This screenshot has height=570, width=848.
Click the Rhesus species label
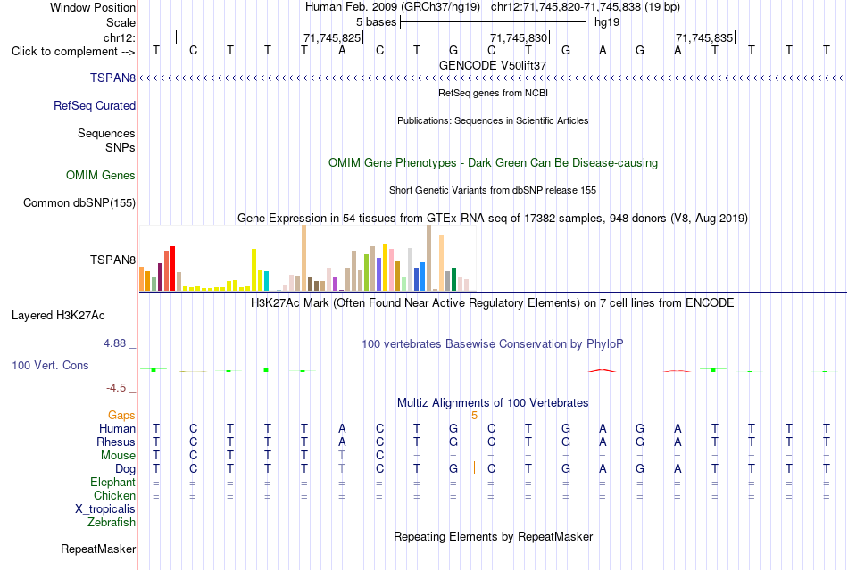click(116, 442)
